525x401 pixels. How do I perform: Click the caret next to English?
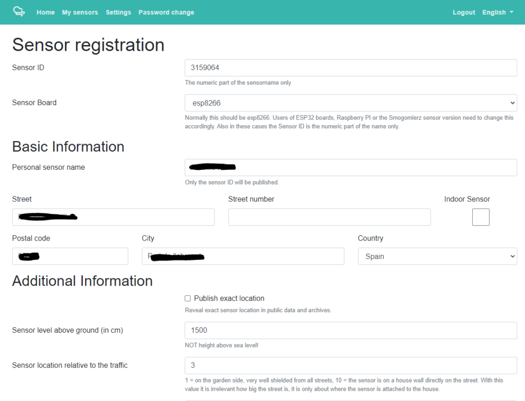click(511, 12)
